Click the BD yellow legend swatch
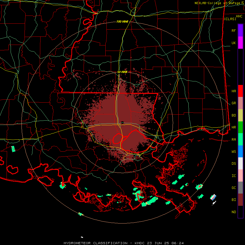The width and height of the screenshot is (245, 245). coord(240,115)
